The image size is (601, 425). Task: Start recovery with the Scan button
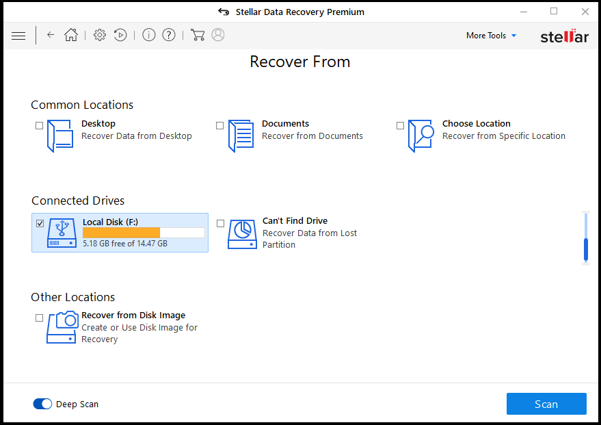546,404
